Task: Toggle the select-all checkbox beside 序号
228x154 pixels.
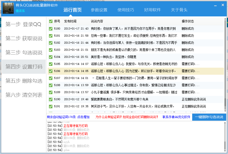Action: click(x=51, y=21)
